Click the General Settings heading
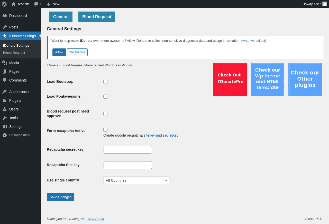 click(x=64, y=29)
